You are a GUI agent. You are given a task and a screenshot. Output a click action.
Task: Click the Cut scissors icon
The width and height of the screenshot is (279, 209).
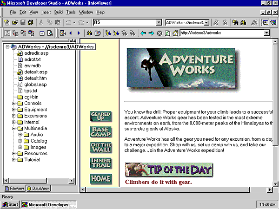(41, 22)
